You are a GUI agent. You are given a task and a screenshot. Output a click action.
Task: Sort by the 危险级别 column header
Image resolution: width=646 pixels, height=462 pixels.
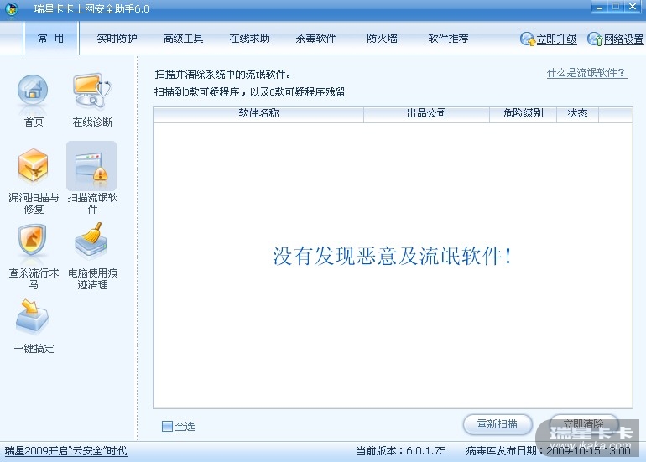523,114
